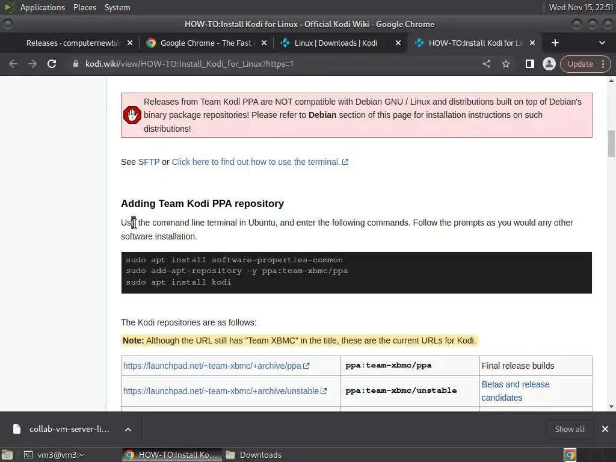The width and height of the screenshot is (616, 462).
Task: Switch to Downloads folder in taskbar
Action: [x=254, y=455]
